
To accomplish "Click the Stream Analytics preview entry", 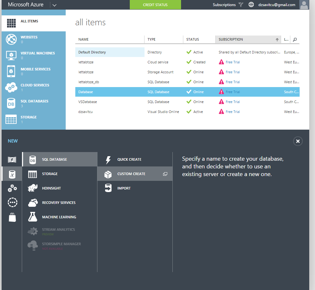I will tap(60, 231).
